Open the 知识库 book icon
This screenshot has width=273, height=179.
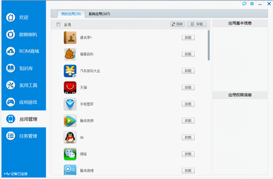pyautogui.click(x=11, y=68)
